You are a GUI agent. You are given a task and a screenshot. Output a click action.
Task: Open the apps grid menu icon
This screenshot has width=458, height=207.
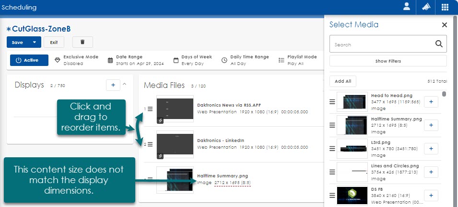tap(445, 7)
